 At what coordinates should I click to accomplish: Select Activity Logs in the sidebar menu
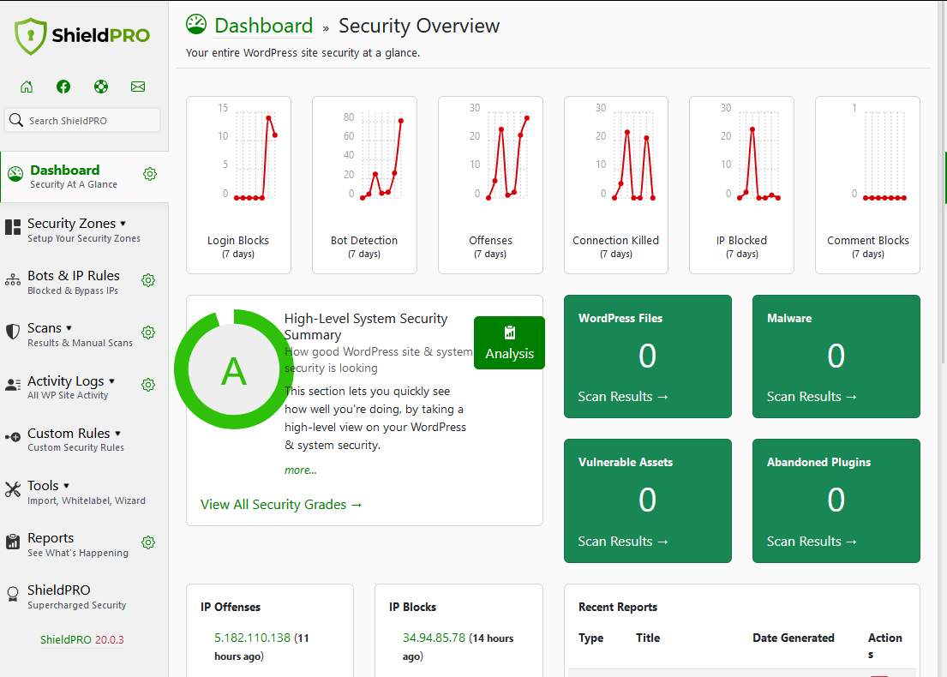(x=67, y=380)
